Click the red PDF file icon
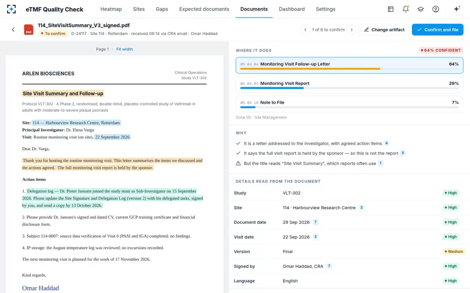Screen dimensions: 470x293 29,30
